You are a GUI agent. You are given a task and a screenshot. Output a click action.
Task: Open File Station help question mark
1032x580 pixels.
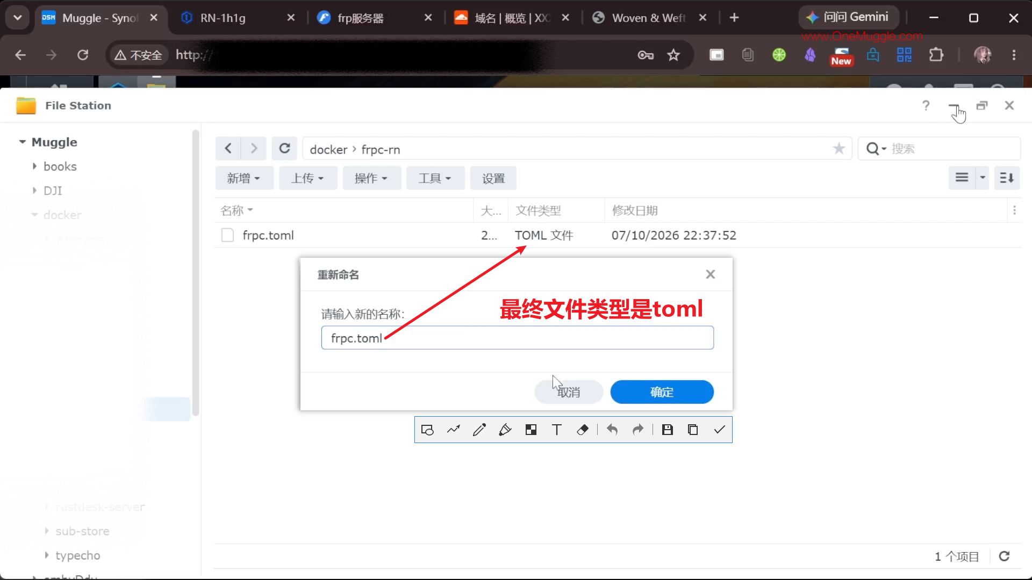coord(926,105)
